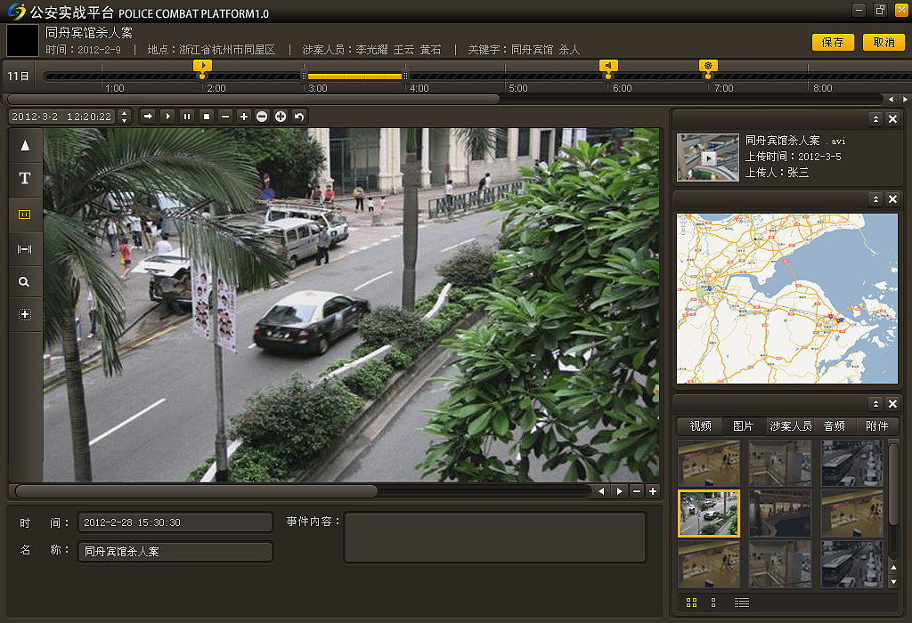Screen dimensions: 912x623
Task: Click the media list scroll up arrow
Action: coord(894,567)
